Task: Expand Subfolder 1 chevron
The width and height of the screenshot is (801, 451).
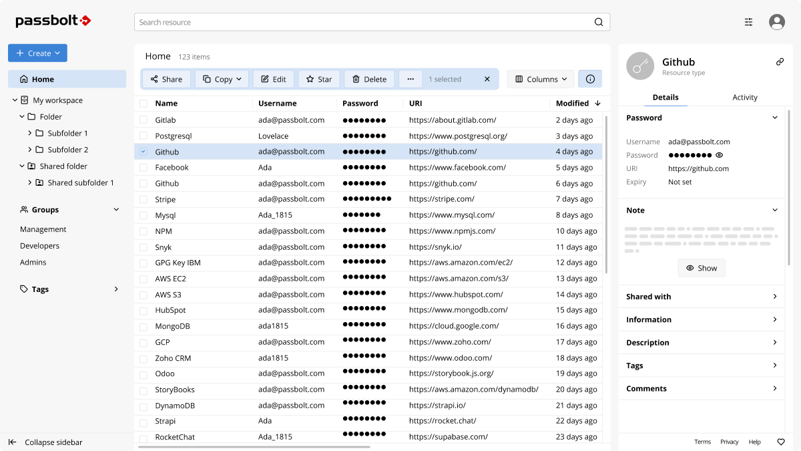Action: [x=30, y=133]
